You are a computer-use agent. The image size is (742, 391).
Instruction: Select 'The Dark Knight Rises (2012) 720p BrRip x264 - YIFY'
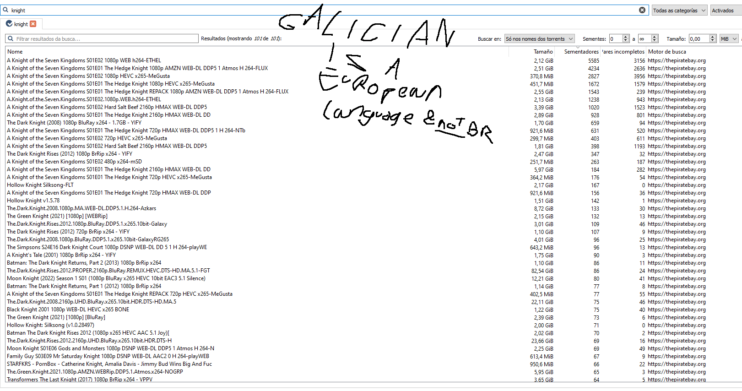pos(68,232)
